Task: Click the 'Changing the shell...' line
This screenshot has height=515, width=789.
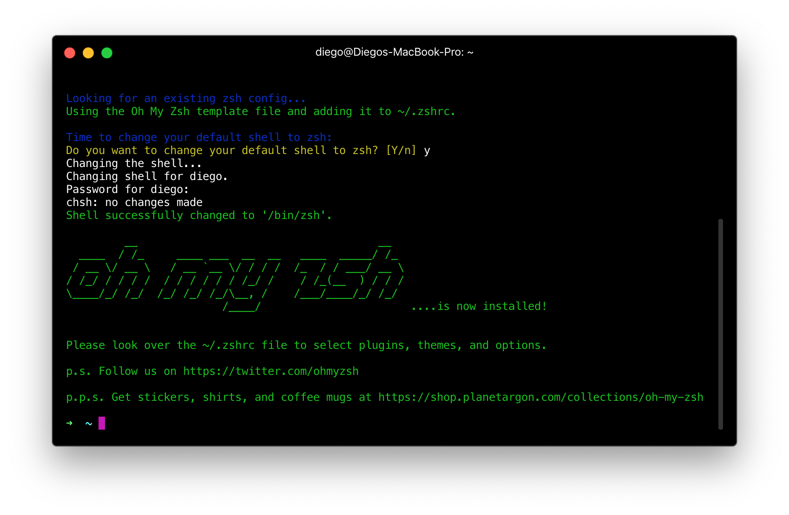Action: point(134,163)
